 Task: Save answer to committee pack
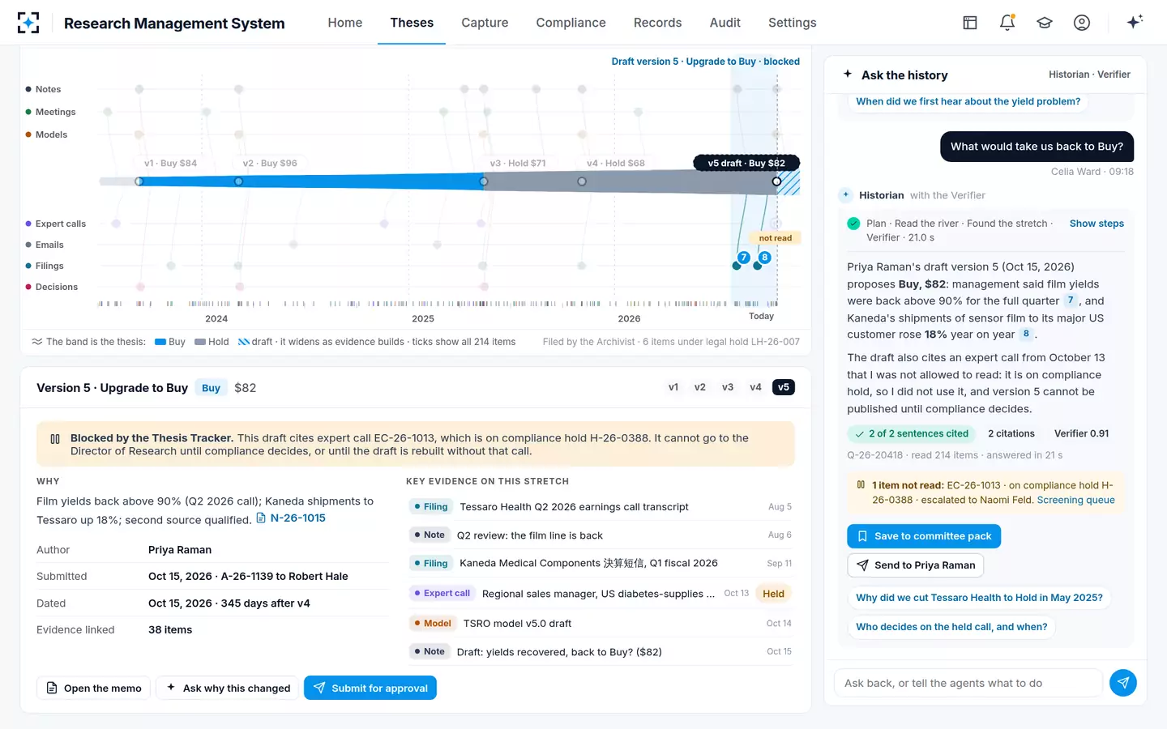point(924,536)
